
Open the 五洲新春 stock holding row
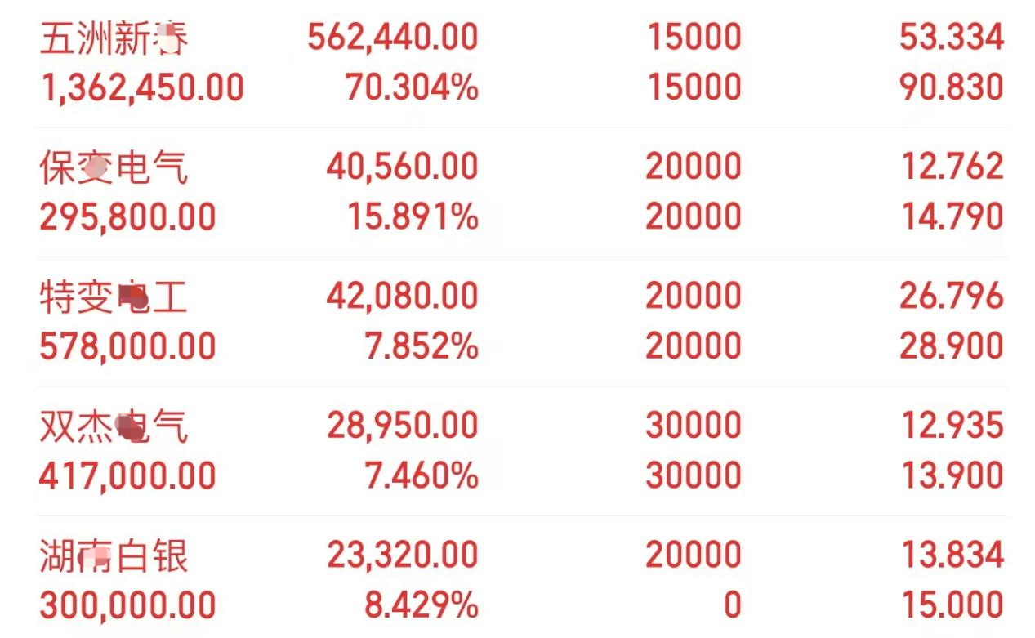tap(522, 62)
